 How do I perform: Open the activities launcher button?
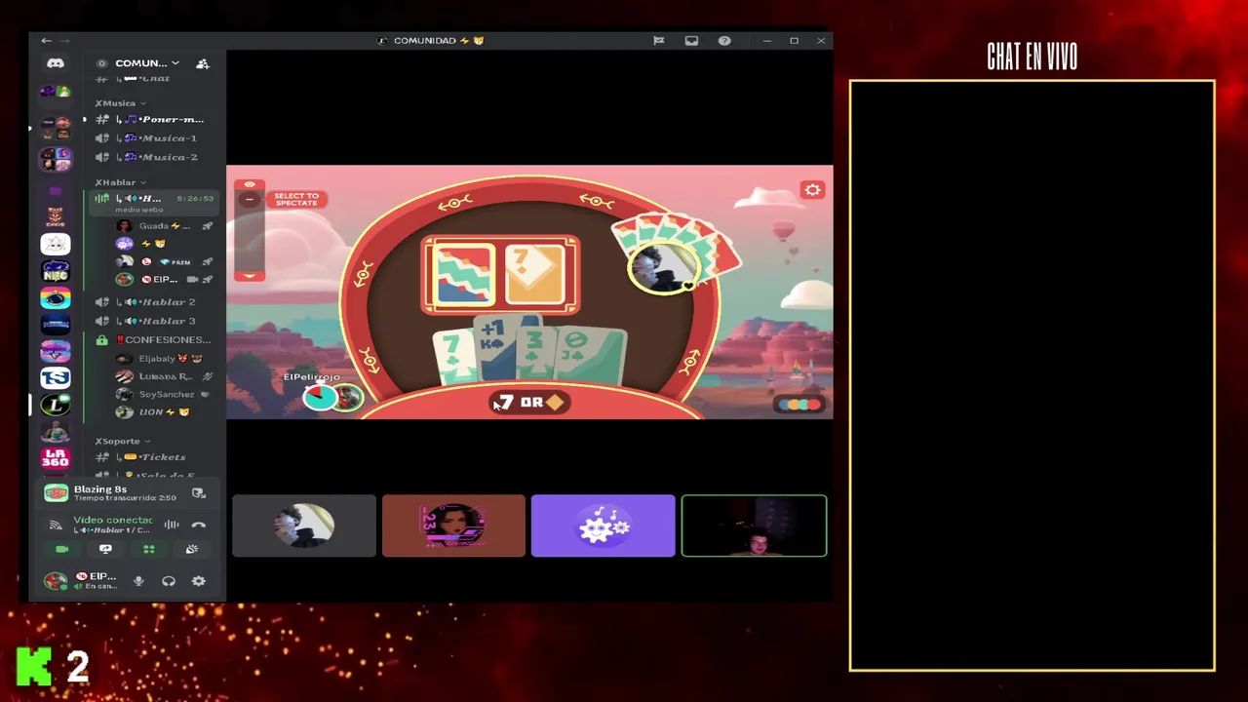(x=149, y=550)
